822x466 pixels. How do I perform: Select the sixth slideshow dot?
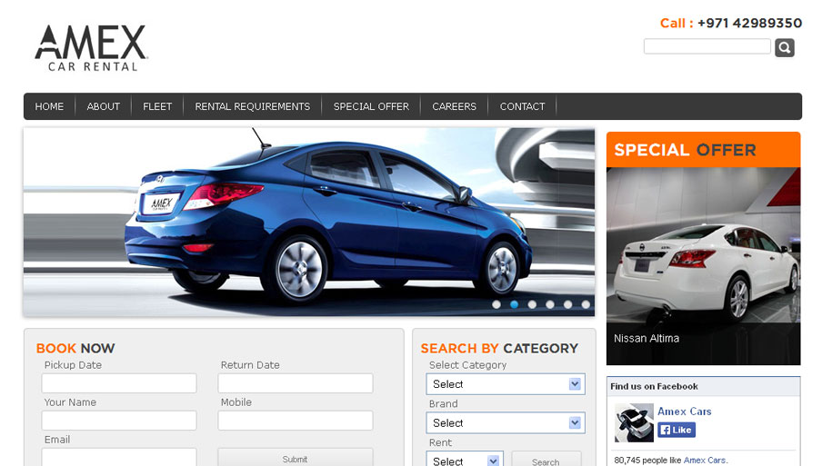[x=586, y=304]
